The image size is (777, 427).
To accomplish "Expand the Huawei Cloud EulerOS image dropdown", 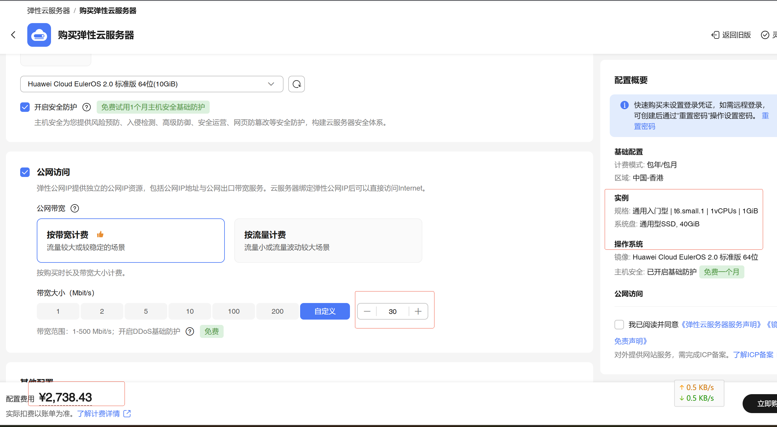I will tap(152, 84).
